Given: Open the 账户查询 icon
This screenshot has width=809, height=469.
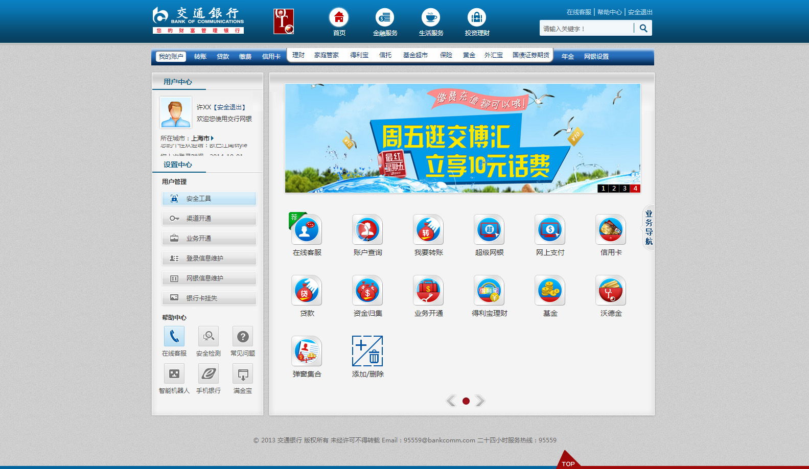Looking at the screenshot, I should tap(367, 229).
